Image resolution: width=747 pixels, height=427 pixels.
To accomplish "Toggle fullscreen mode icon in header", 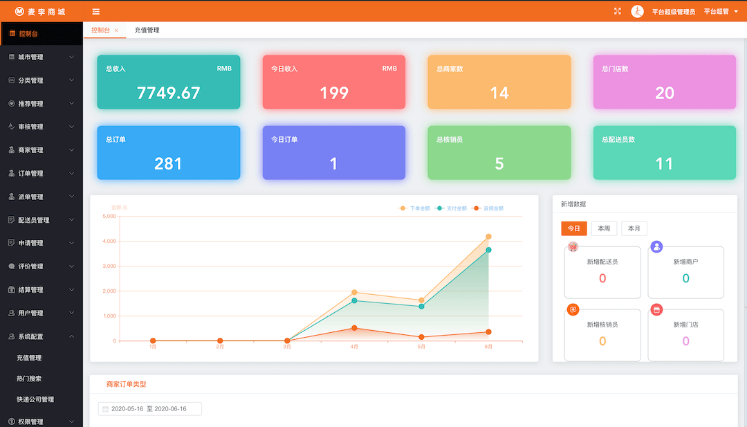I will click(617, 11).
